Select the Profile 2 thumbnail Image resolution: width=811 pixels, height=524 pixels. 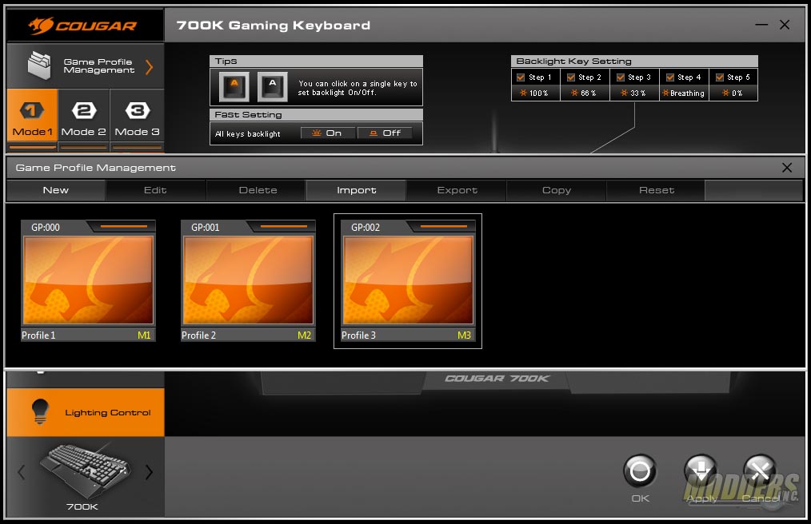248,280
